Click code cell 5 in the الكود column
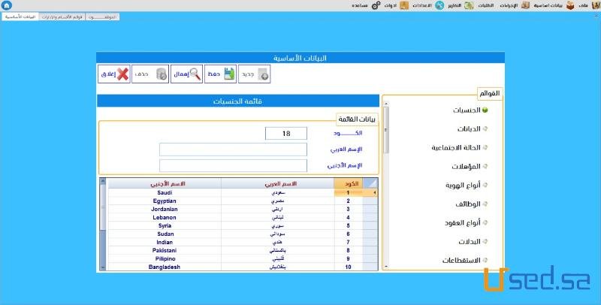601x305 pixels. point(348,225)
